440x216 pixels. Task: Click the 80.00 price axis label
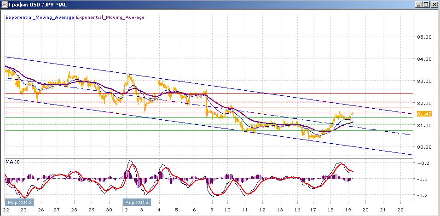coord(424,146)
